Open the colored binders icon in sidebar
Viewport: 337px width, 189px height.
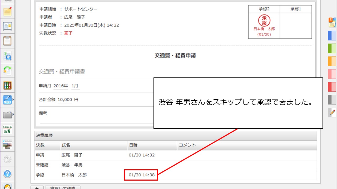[7, 85]
